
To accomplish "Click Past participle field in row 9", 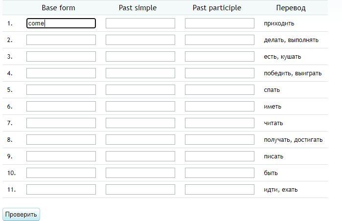I will (219, 156).
